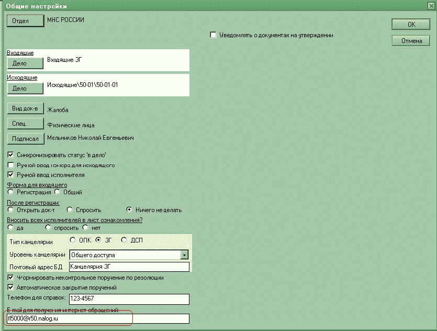The height and width of the screenshot is (331, 437).
Task: Enable Уведомлять о документах на утверждении checkbox
Action: coord(213,35)
